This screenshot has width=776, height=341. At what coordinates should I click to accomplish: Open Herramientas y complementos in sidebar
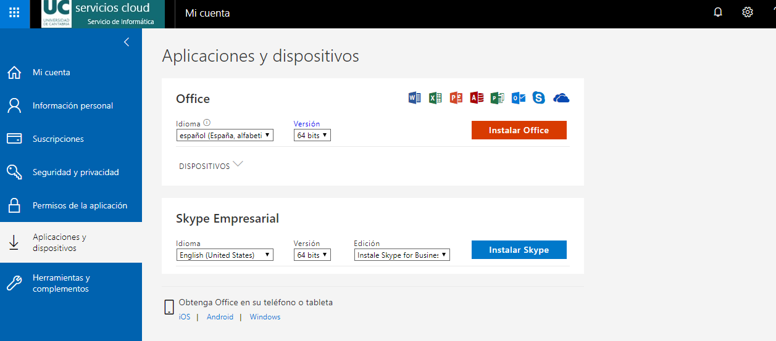tap(71, 283)
